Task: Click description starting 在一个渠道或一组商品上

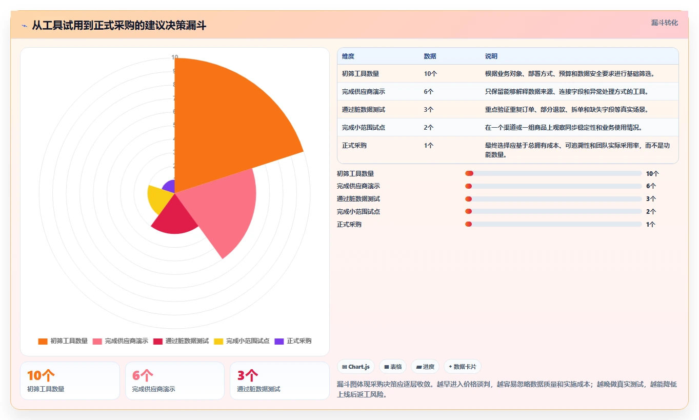Action: tap(563, 128)
